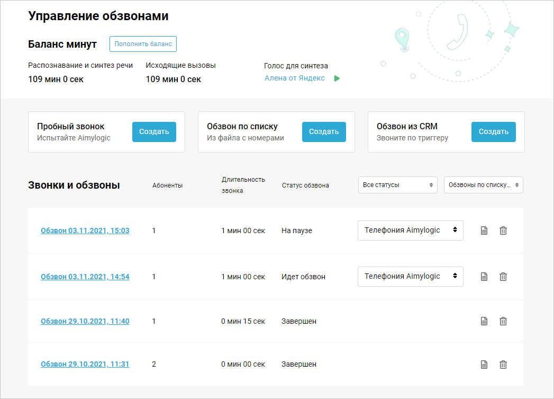Delete the Обзвон 29.10.2021, 11:31 campaign

(x=503, y=365)
